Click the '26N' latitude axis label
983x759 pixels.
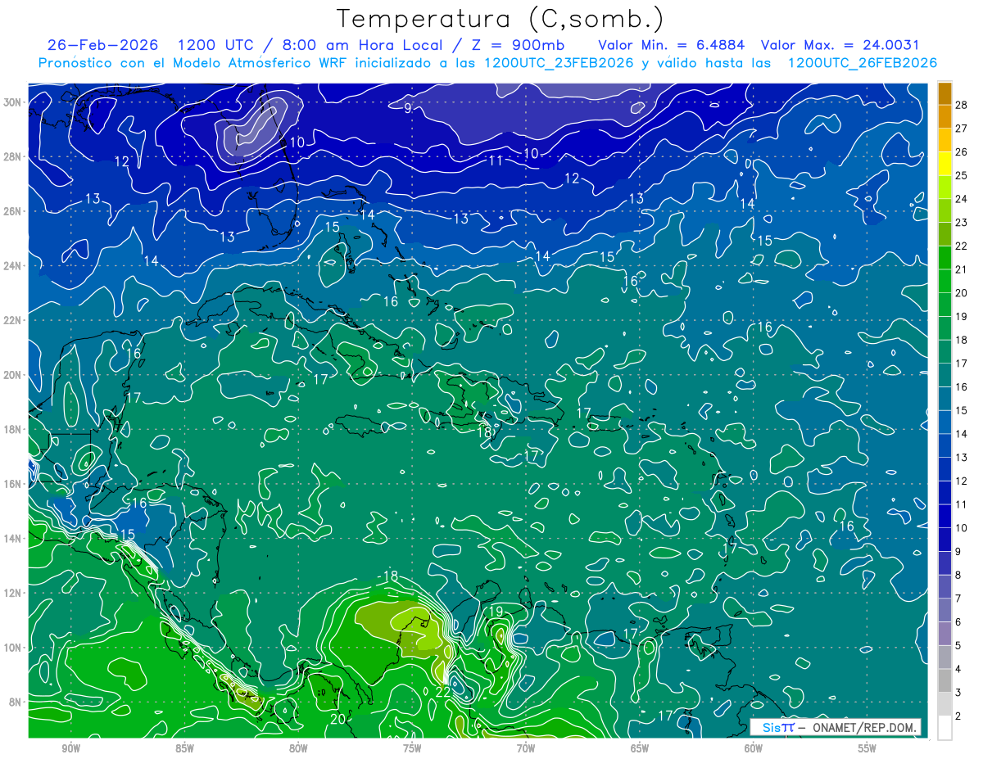14,211
